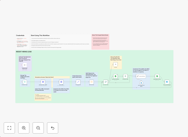
Task: Click the If branching node
Action: point(125,76)
